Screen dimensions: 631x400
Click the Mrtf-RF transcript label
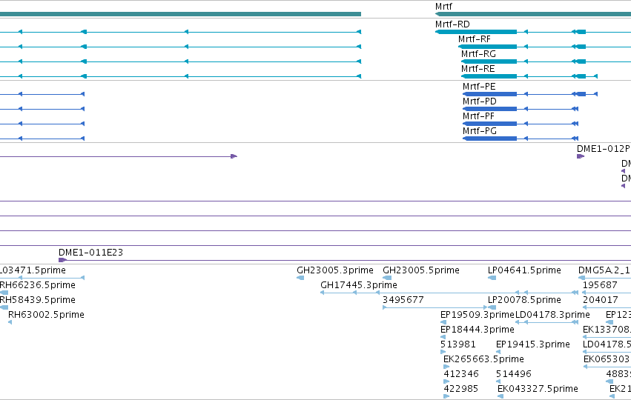pos(475,39)
